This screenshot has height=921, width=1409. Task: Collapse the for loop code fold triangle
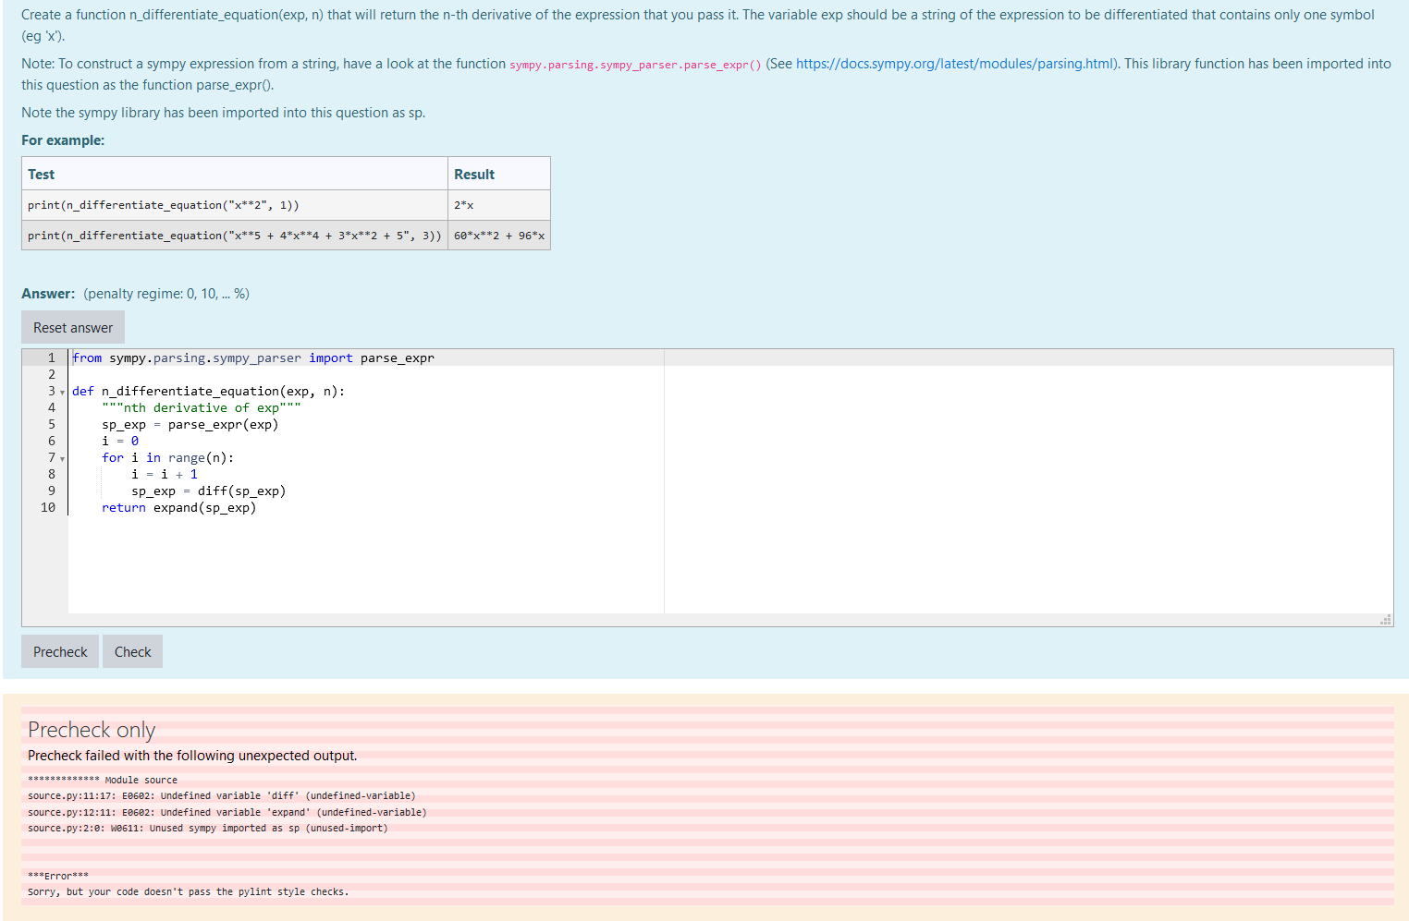tap(61, 458)
